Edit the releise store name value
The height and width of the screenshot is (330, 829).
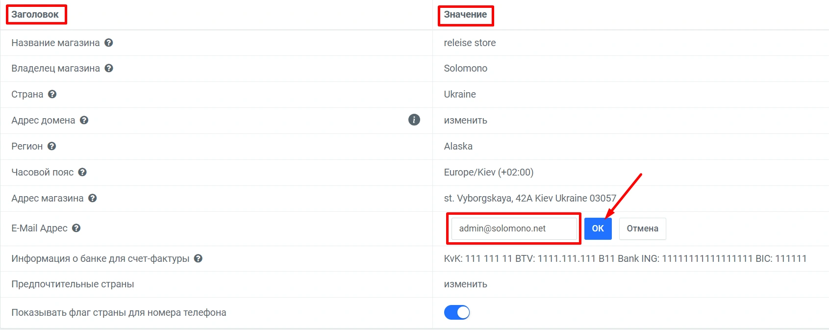(x=470, y=43)
